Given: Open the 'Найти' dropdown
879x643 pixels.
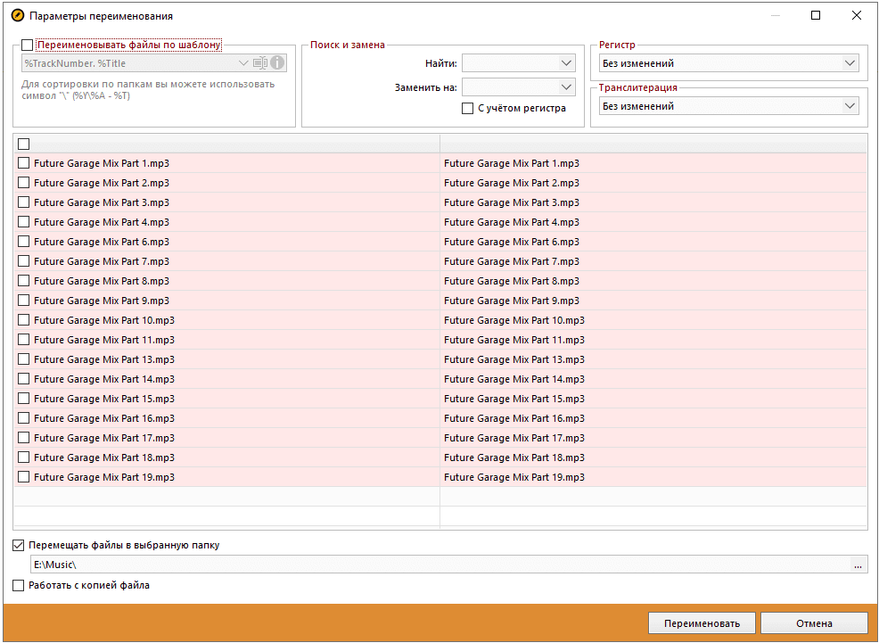Looking at the screenshot, I should coord(566,63).
